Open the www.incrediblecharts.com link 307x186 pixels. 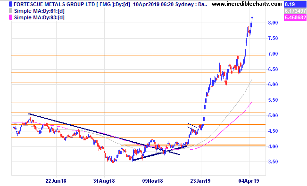click(x=247, y=4)
